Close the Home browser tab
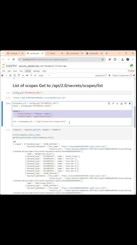The height and width of the screenshot is (245, 137). click(x=62, y=53)
